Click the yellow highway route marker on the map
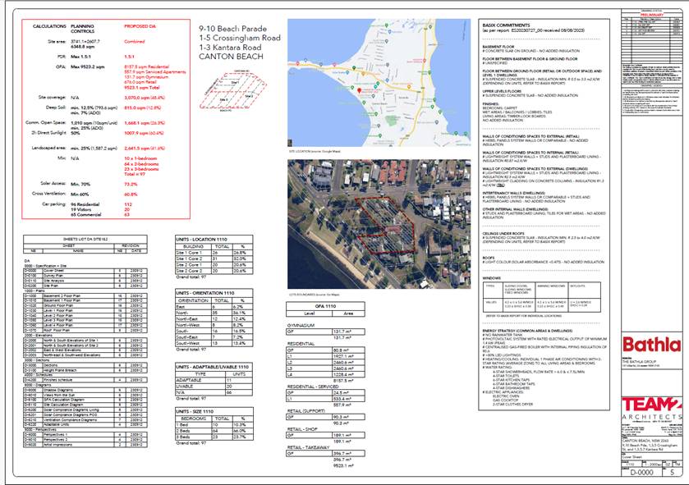 (x=409, y=85)
